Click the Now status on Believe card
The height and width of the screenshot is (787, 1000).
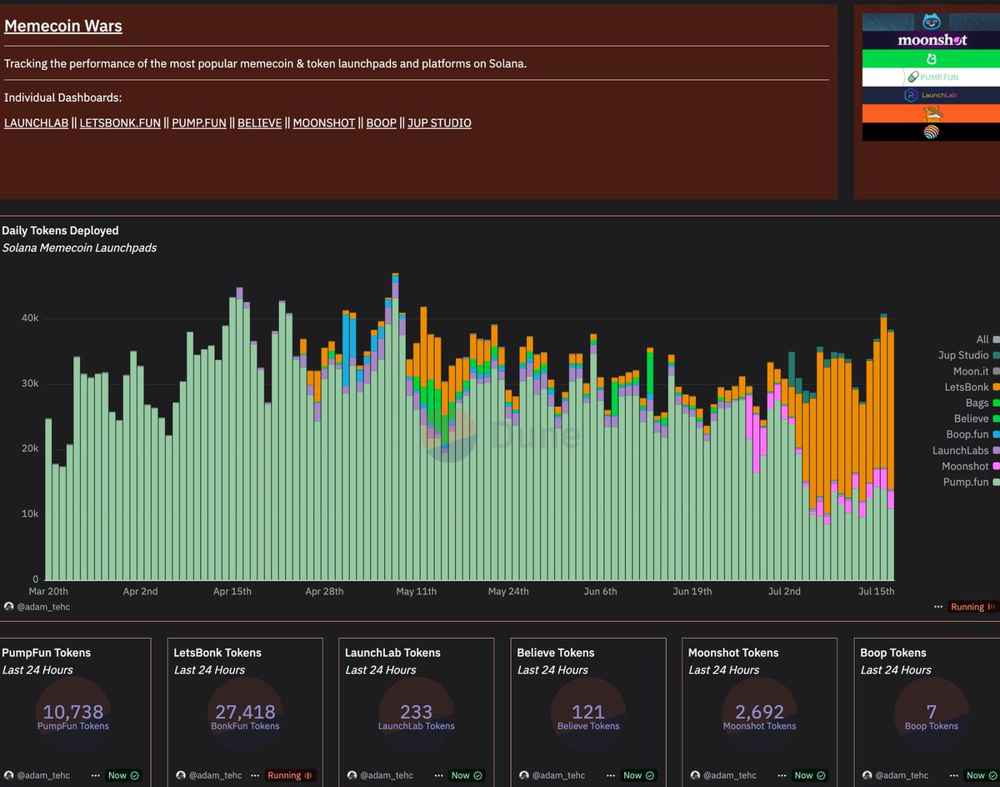pyautogui.click(x=638, y=775)
